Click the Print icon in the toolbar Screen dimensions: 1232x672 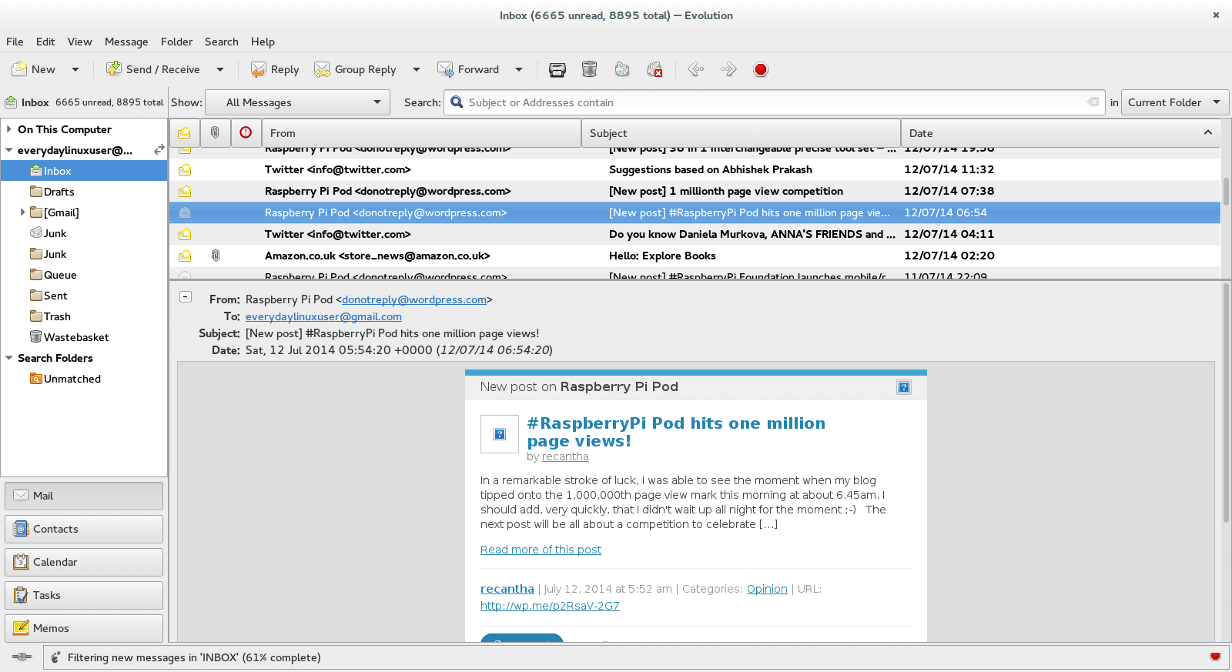557,70
